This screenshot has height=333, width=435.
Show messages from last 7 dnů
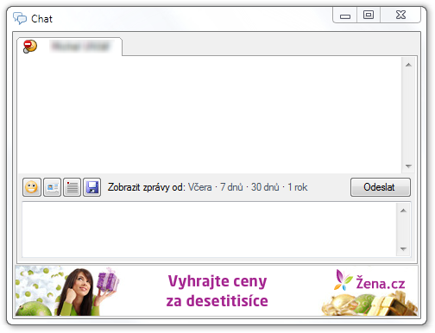(x=231, y=187)
